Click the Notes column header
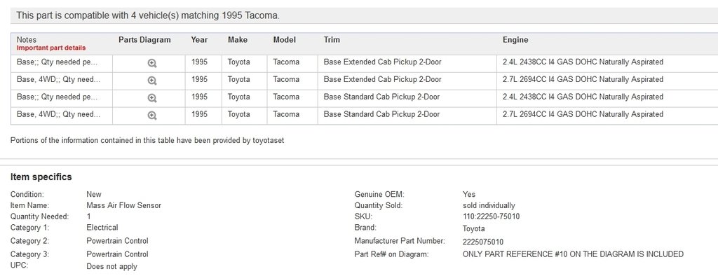 click(26, 40)
